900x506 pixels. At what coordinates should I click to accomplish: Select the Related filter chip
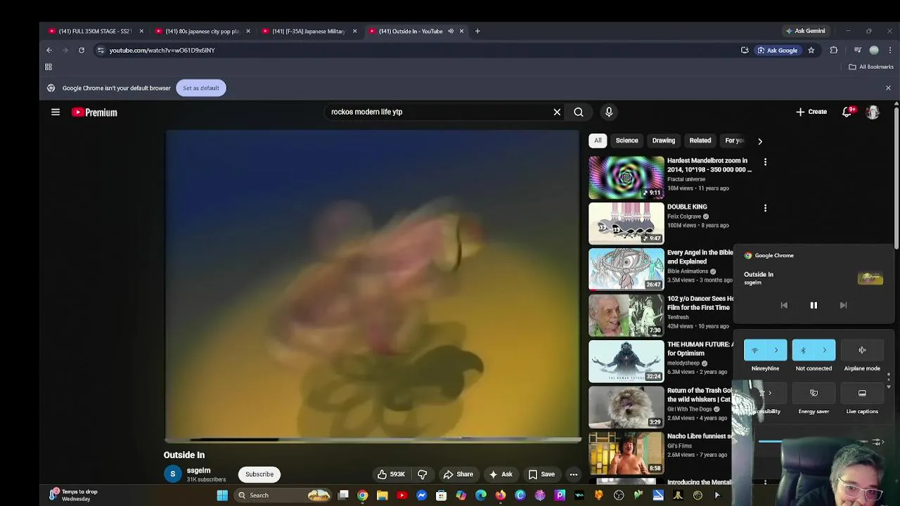tap(700, 141)
